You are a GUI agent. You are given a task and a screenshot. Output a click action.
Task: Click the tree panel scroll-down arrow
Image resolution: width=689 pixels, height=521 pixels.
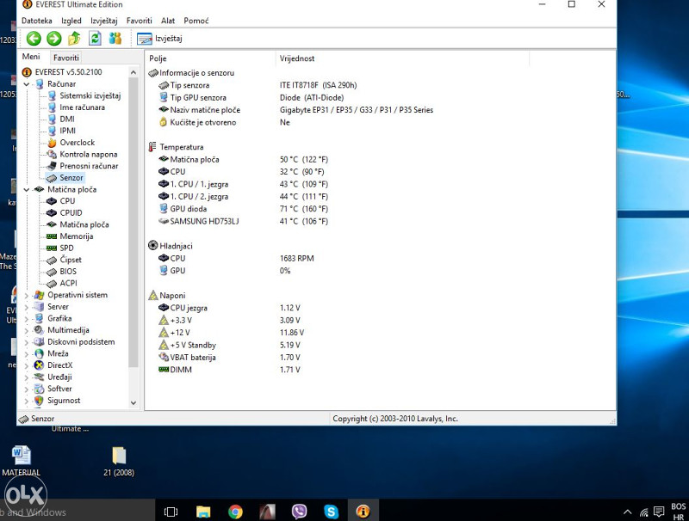[133, 402]
